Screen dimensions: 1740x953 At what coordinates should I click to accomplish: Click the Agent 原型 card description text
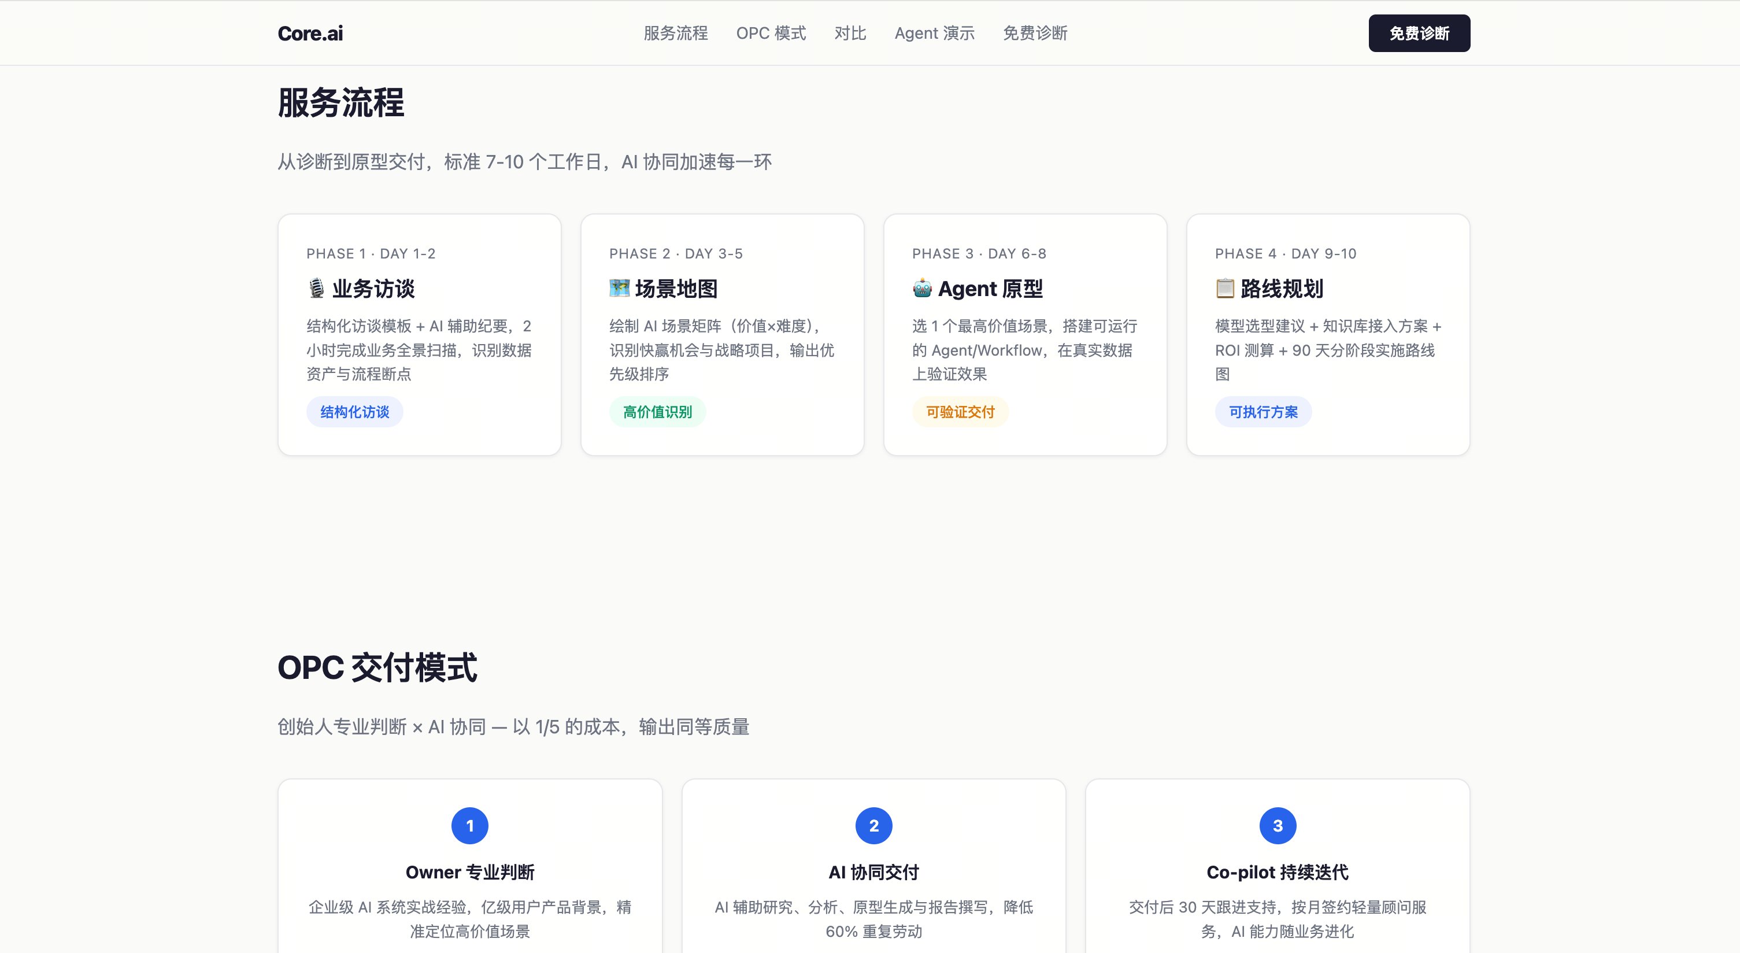pyautogui.click(x=1025, y=349)
